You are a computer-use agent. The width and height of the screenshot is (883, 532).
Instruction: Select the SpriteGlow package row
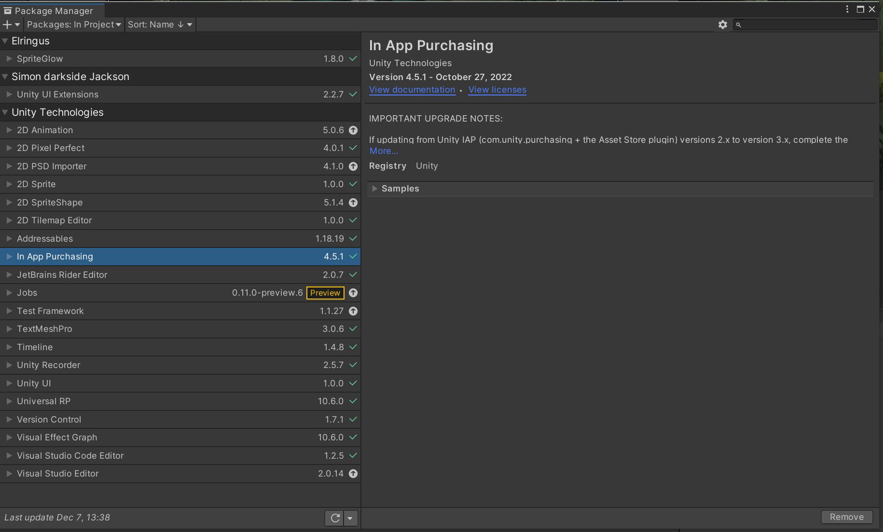(180, 59)
